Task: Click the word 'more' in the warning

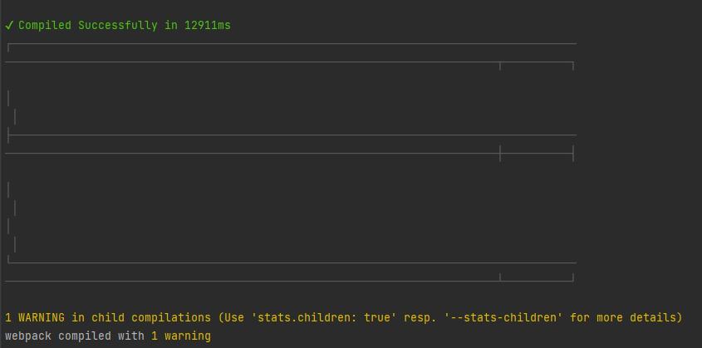Action: pos(610,318)
